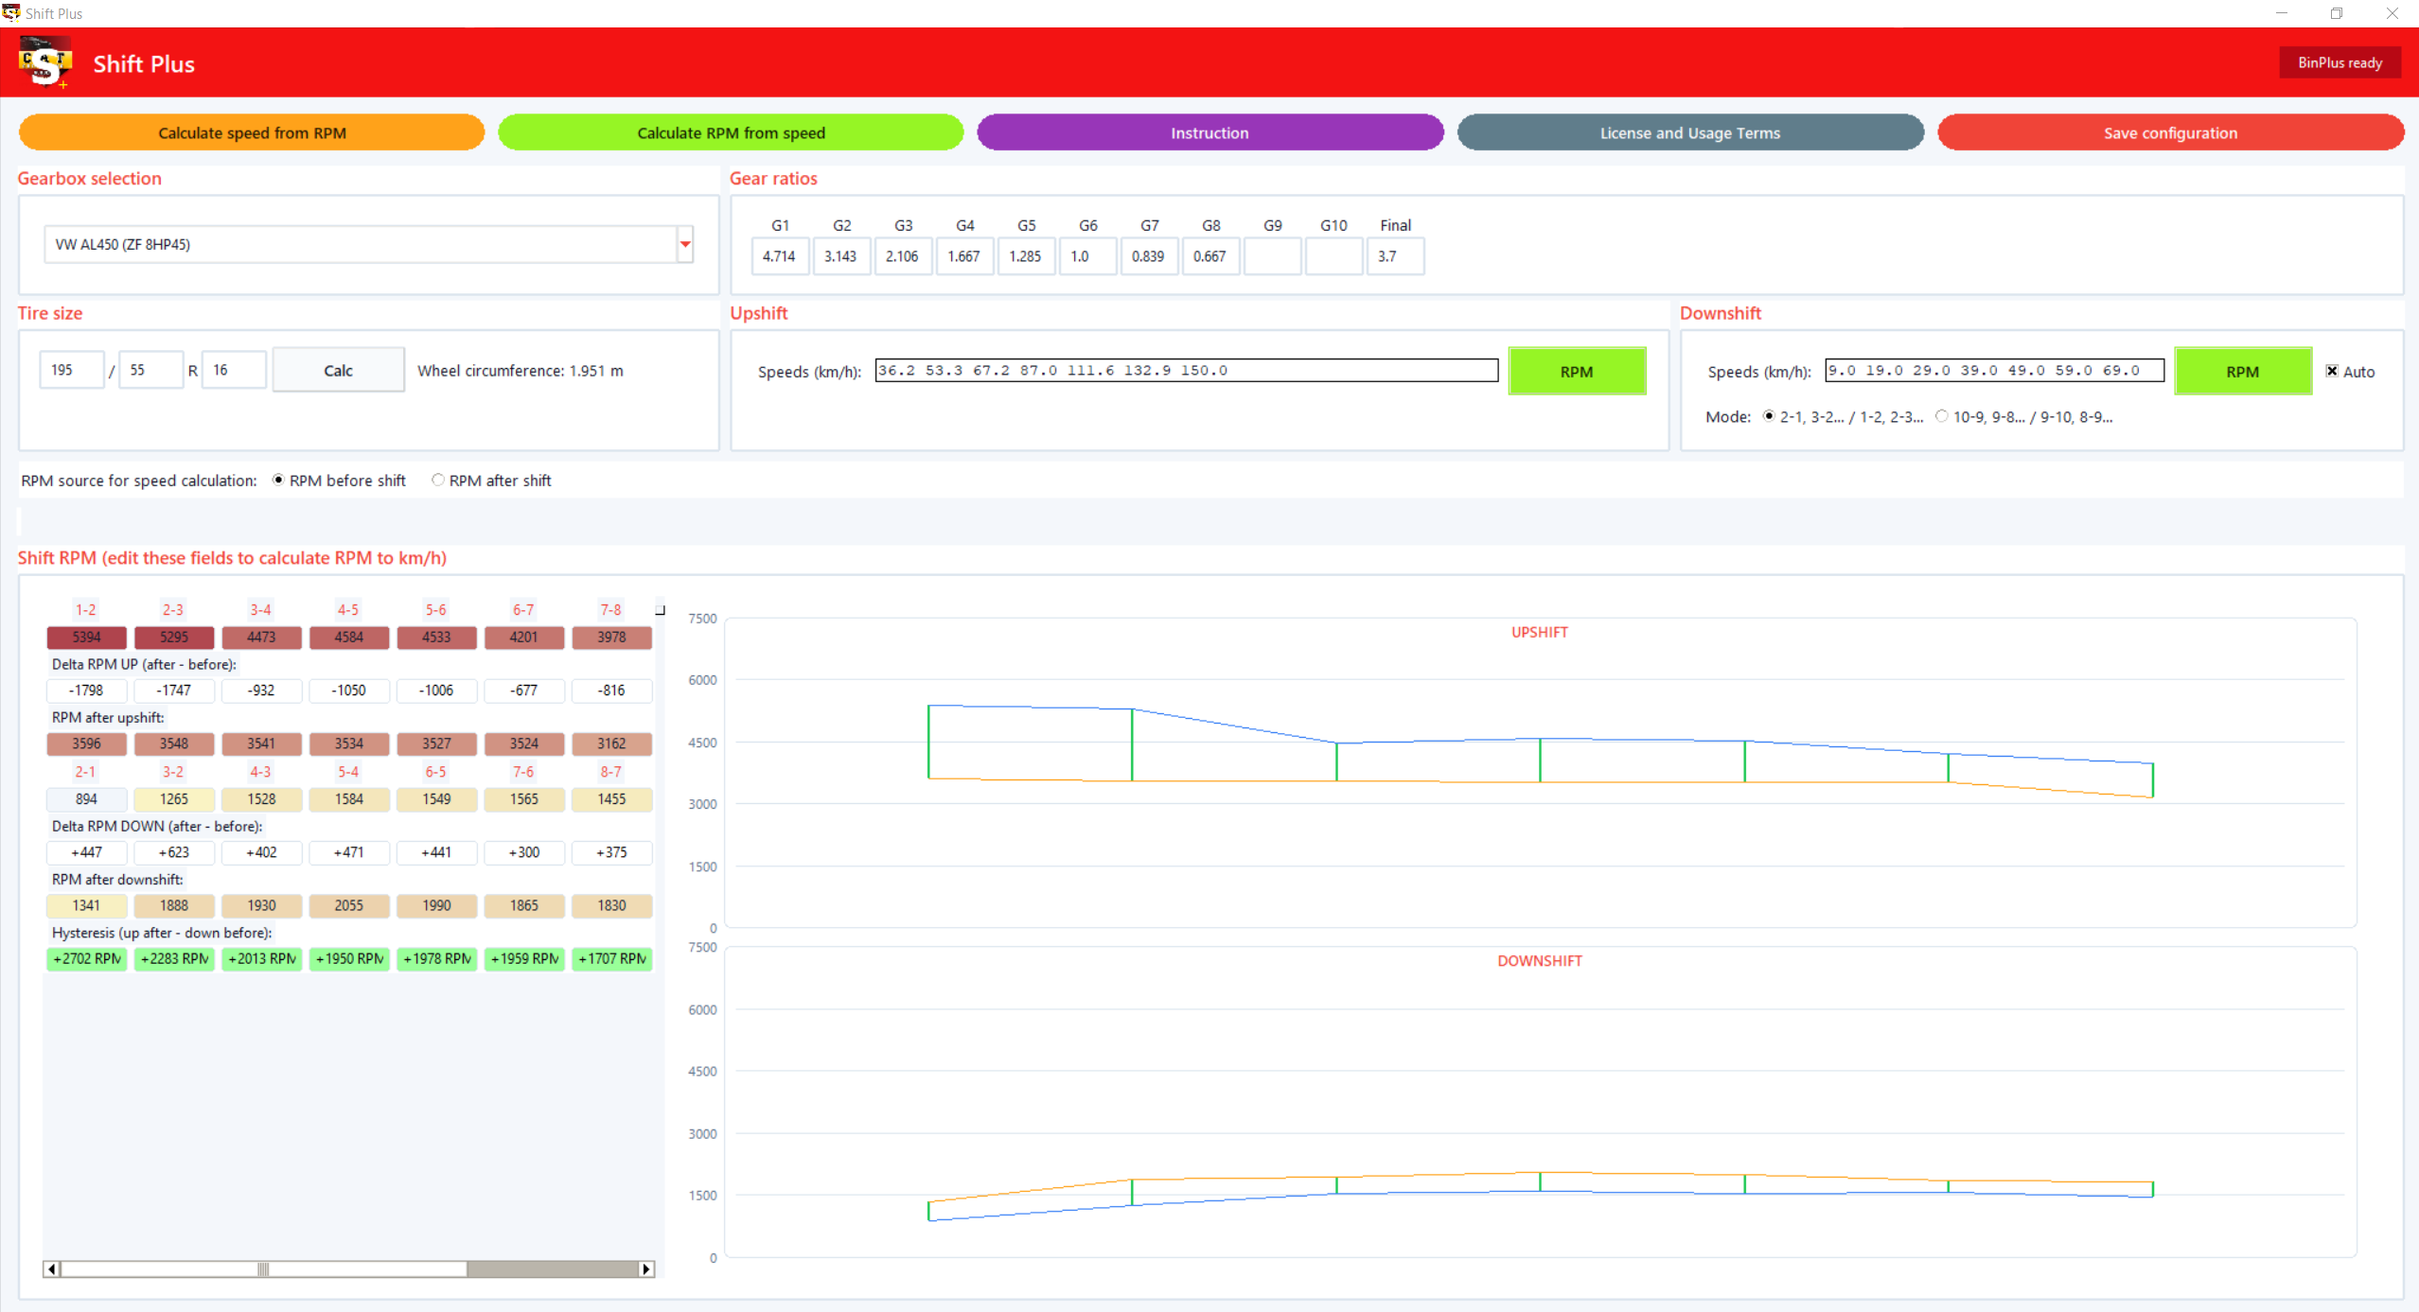Click the small square marker beside 7-8
2419x1312 pixels.
coord(661,610)
